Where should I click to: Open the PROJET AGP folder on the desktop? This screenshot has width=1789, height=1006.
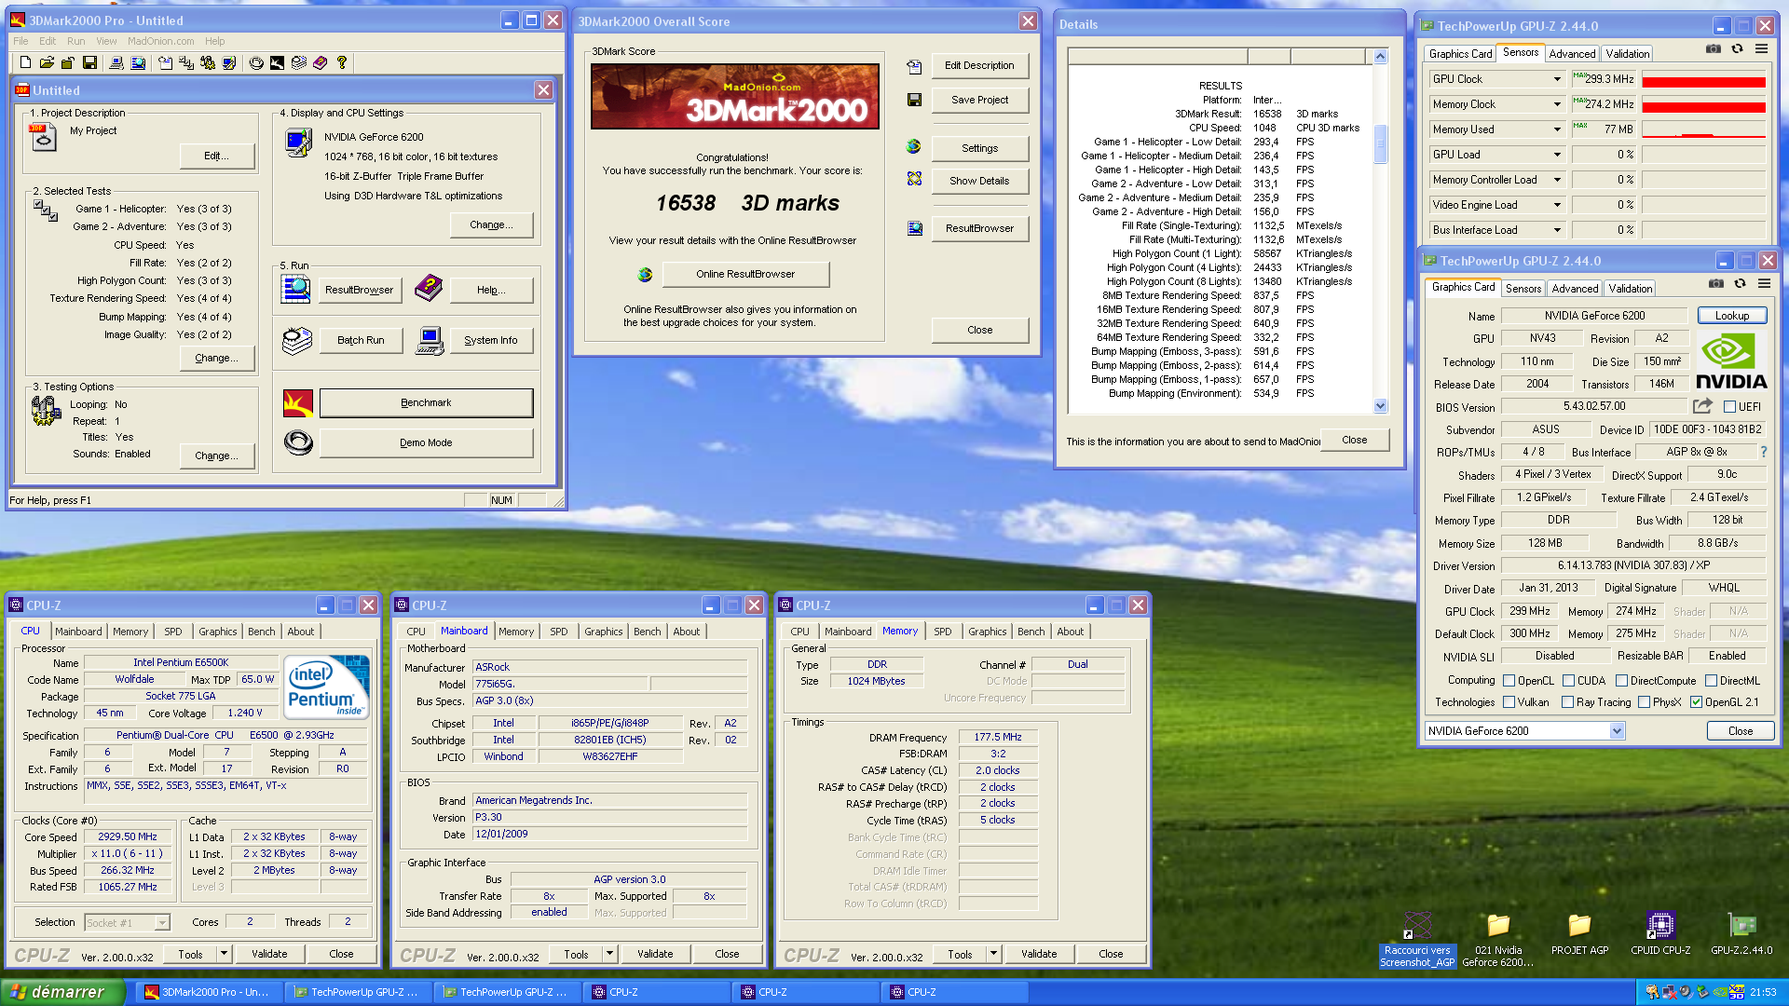1579,933
